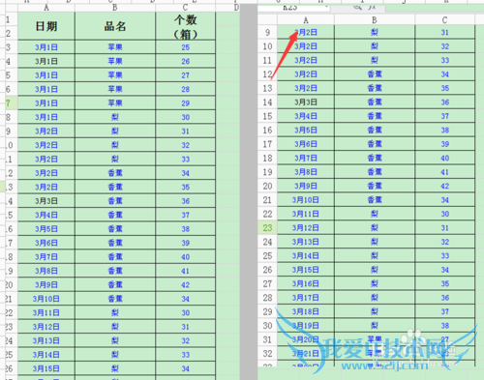Viewport: 484px width, 380px height.
Task: Click 3月9日 date cell in right sheet
Action: [x=306, y=186]
